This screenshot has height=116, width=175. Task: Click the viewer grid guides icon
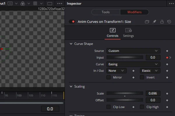(35, 4)
